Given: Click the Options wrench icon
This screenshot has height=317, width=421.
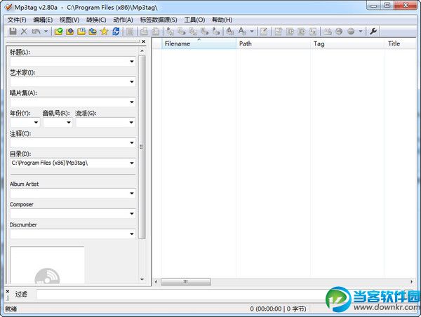Looking at the screenshot, I should coord(373,32).
